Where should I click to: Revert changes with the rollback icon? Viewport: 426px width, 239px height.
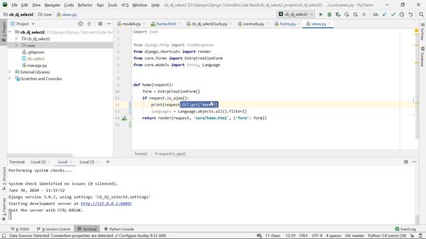coord(411,15)
